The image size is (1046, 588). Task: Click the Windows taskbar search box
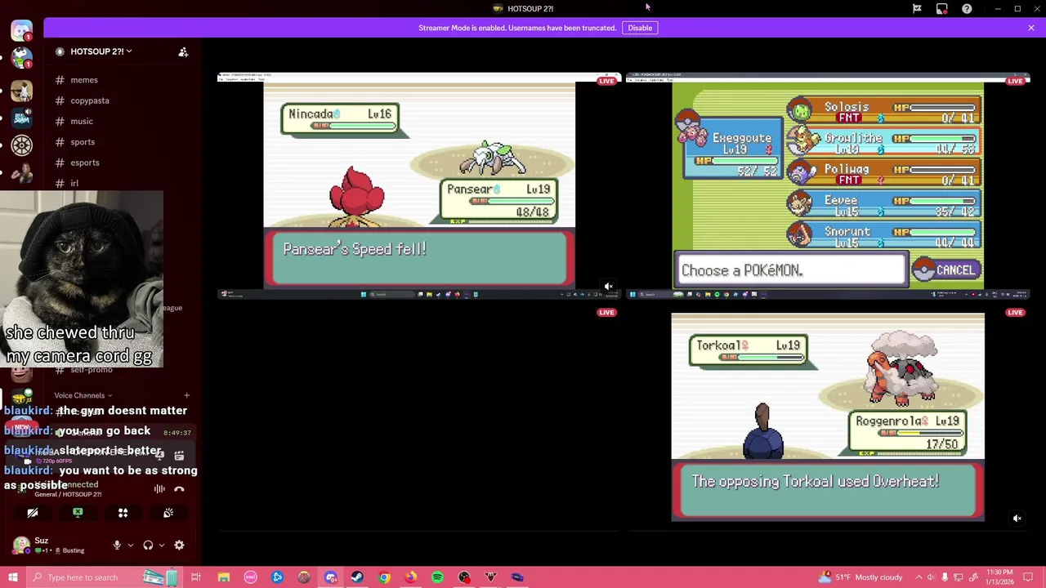(x=104, y=577)
